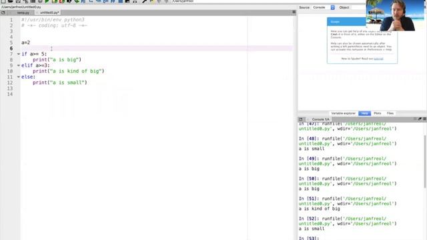Click line number 6 in the gutter
427x240 pixels.
[11, 48]
